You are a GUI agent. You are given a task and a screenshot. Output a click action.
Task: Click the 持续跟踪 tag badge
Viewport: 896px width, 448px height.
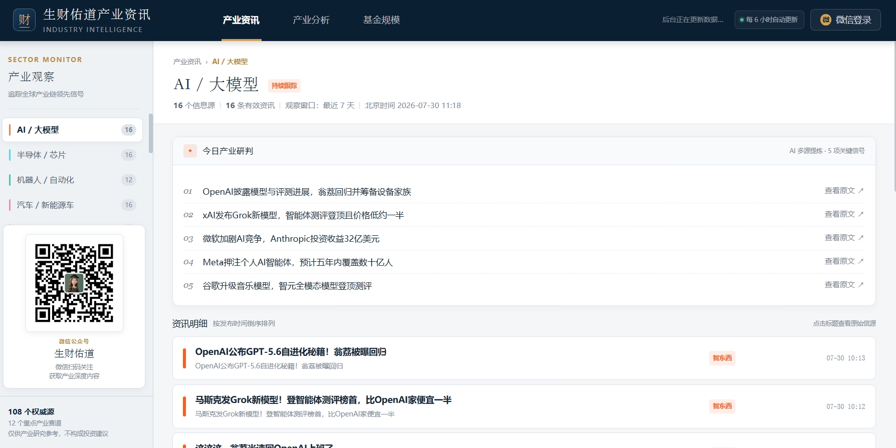284,86
